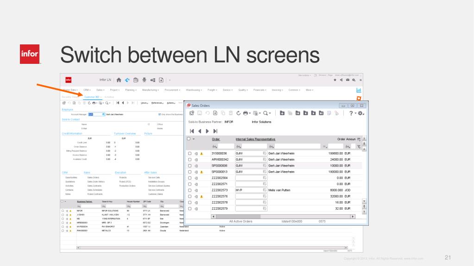The height and width of the screenshot is (266, 474).
Task: Expand the Financials menu dropdown
Action: pos(259,90)
